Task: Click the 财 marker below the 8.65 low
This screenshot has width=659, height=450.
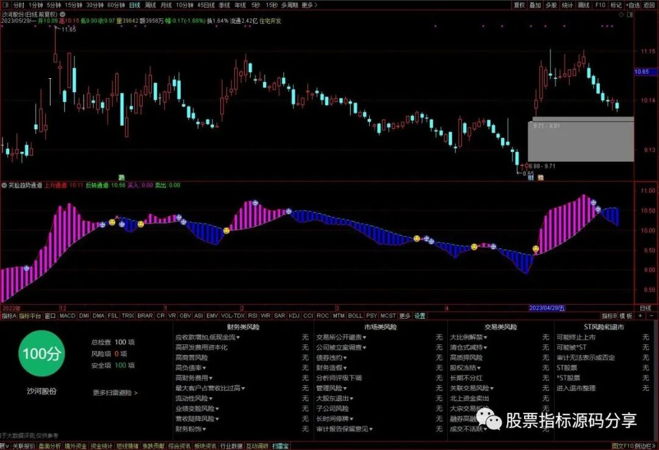Action: click(531, 178)
